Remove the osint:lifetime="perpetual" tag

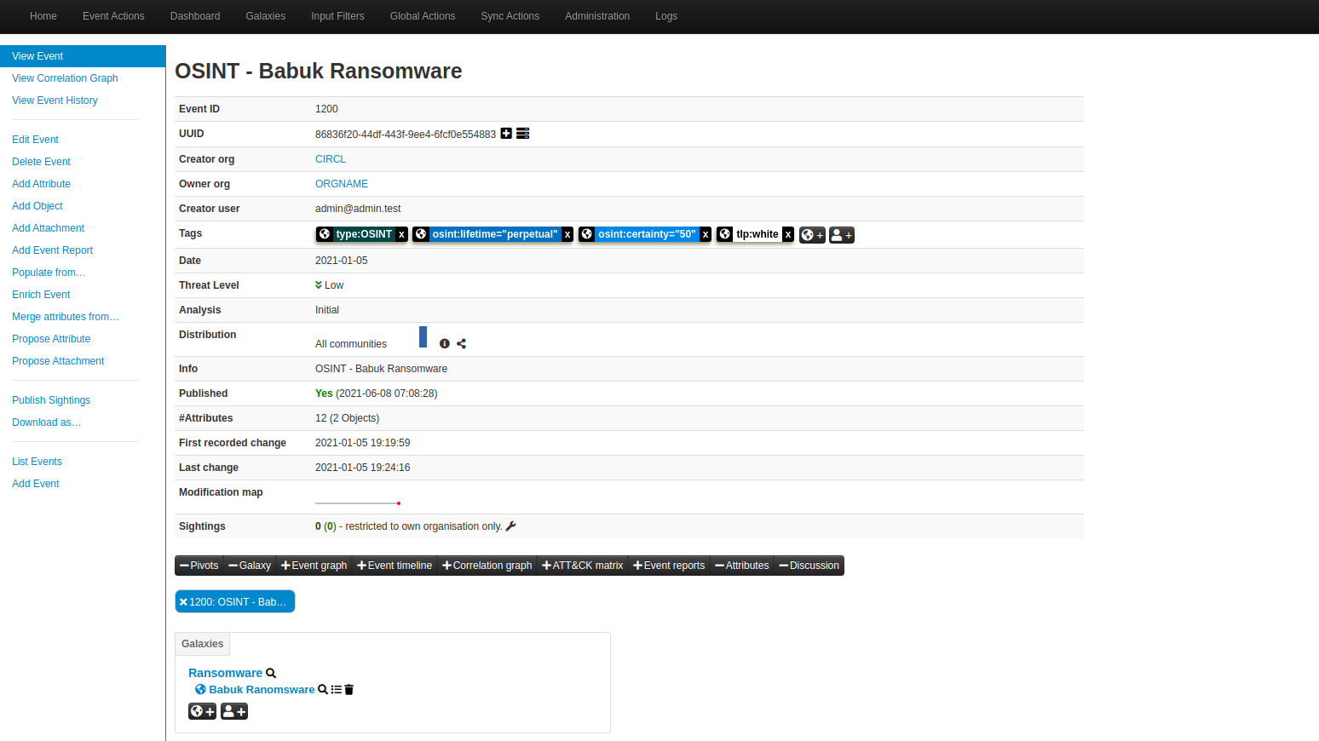[x=567, y=234]
